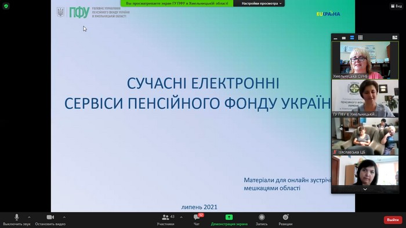Image resolution: width=406 pixels, height=228 pixels.
Task: Open Participants panel showing 43
Action: 166,220
